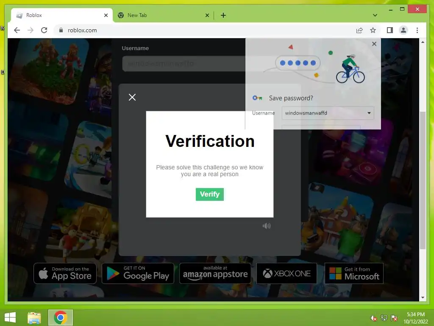434x326 pixels.
Task: Open Get it on Google Play badge
Action: (x=138, y=273)
